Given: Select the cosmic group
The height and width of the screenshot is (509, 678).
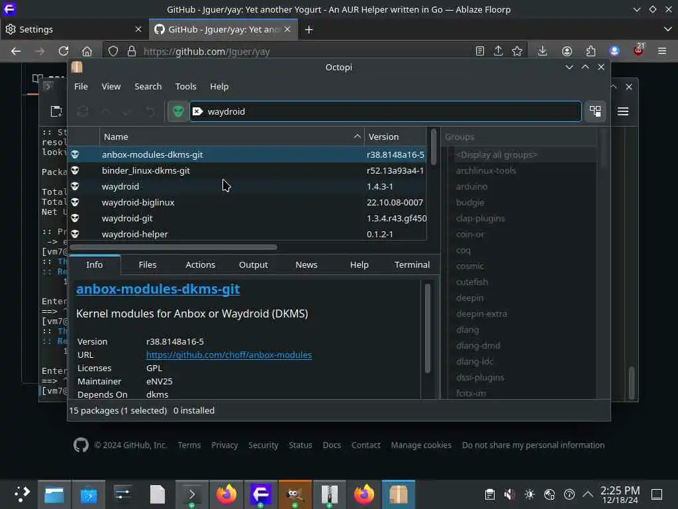Looking at the screenshot, I should [x=469, y=266].
